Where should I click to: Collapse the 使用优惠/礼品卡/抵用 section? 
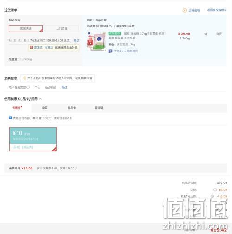40,99
